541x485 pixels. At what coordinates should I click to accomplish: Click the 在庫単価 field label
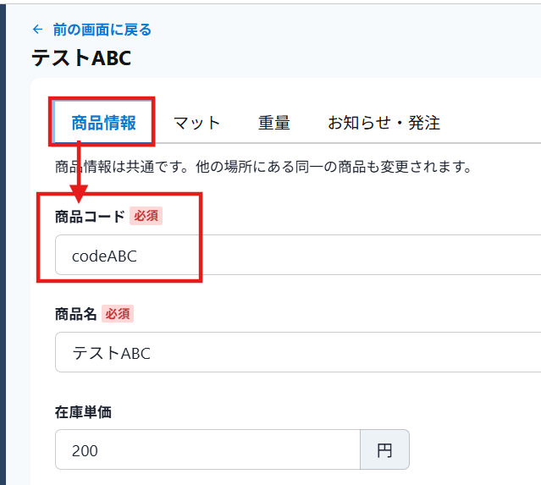(x=83, y=412)
